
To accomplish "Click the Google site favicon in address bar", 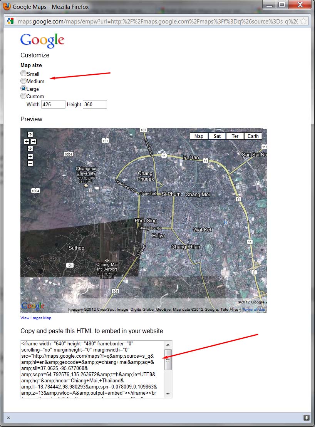I will click(10, 21).
